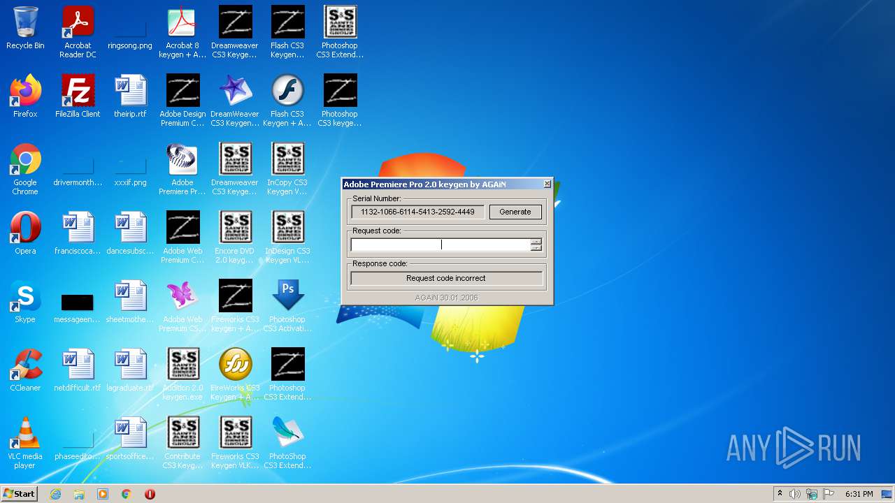
Task: Open Windows Explorer from the taskbar
Action: [x=79, y=494]
